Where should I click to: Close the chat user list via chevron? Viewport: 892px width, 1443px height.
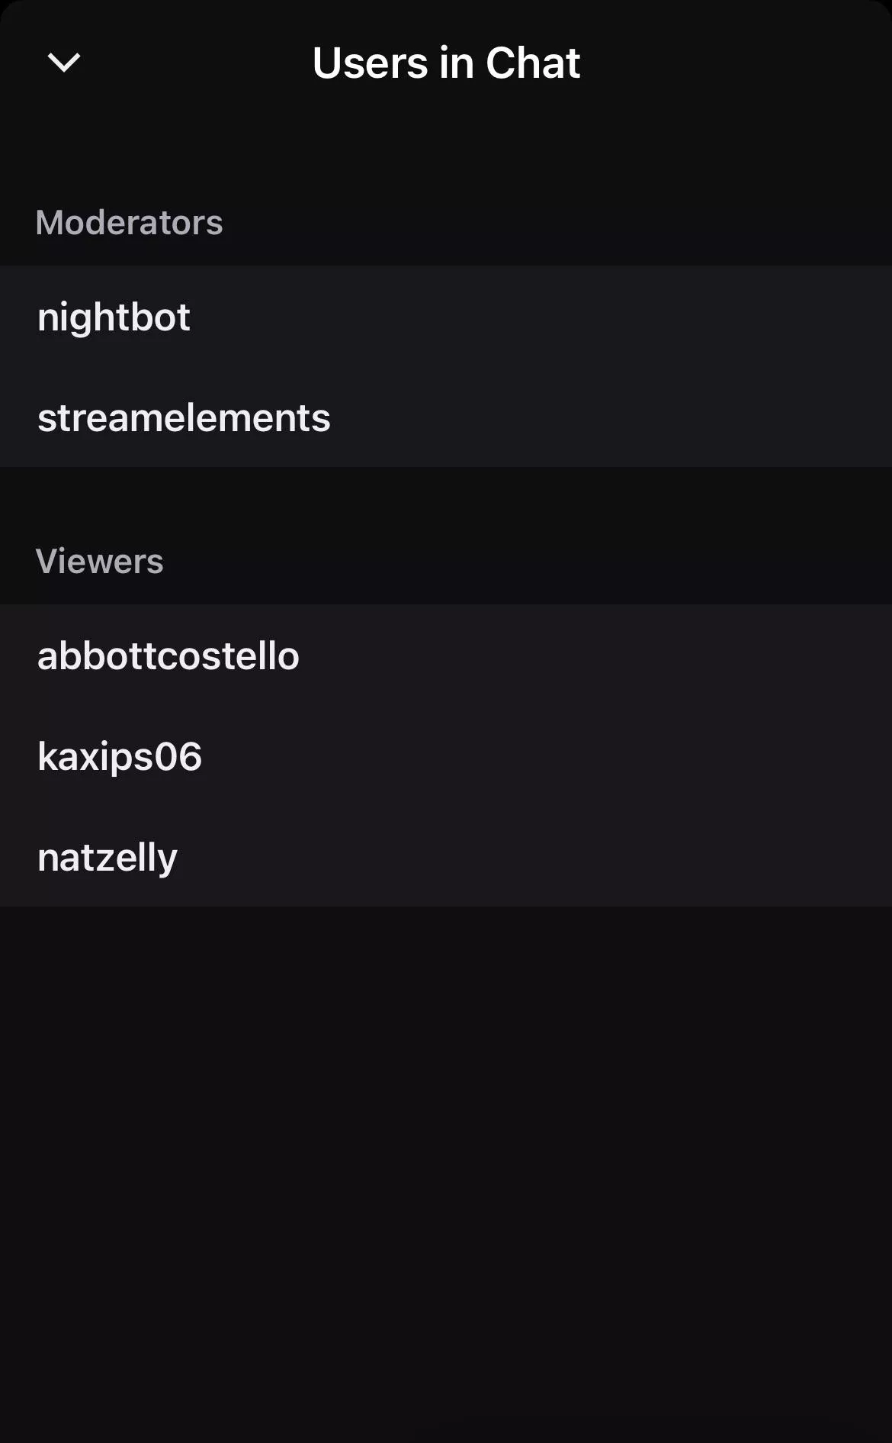(64, 63)
